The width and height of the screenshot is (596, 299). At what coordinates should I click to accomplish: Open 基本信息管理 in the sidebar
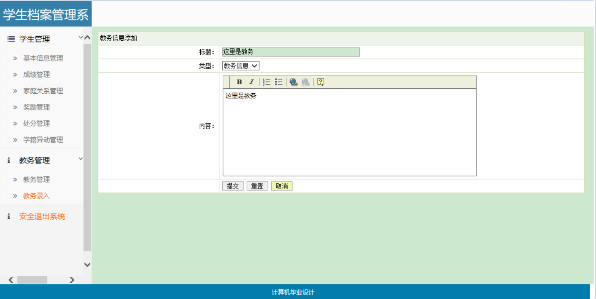coord(43,58)
